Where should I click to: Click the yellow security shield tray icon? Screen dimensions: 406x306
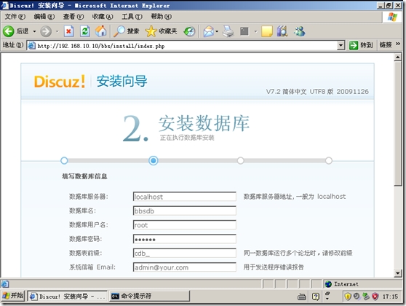coord(348,296)
